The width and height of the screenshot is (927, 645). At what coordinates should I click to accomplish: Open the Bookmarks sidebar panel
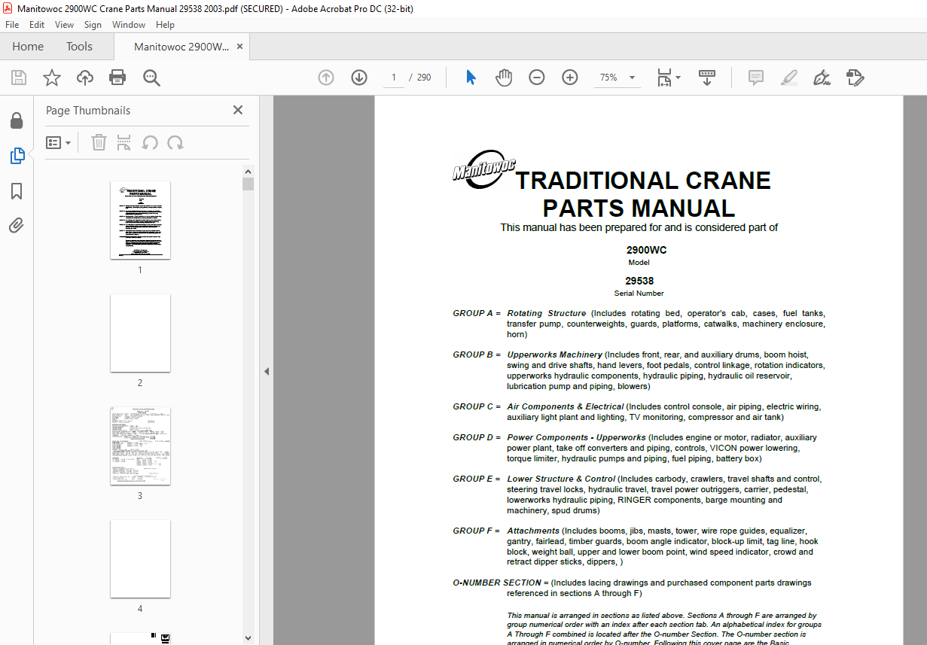click(x=17, y=191)
